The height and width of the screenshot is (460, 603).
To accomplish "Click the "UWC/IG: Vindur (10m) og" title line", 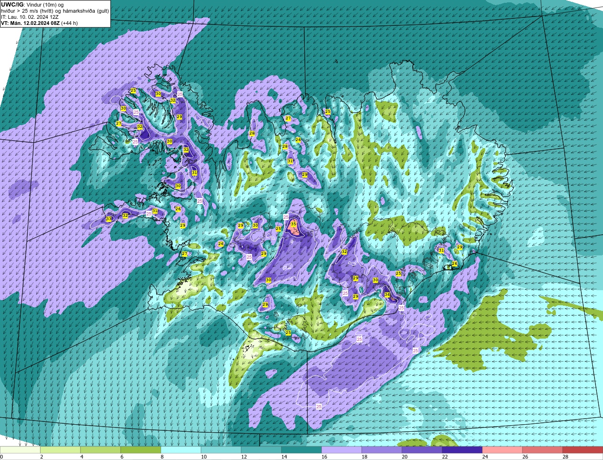I will [32, 4].
